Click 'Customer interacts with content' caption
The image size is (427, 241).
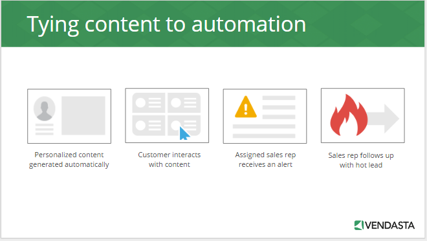point(169,159)
